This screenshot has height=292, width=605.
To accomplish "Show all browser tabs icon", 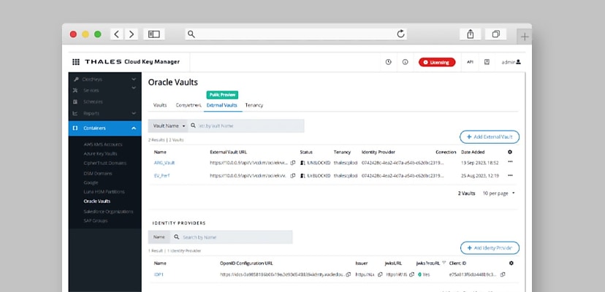I will (496, 34).
